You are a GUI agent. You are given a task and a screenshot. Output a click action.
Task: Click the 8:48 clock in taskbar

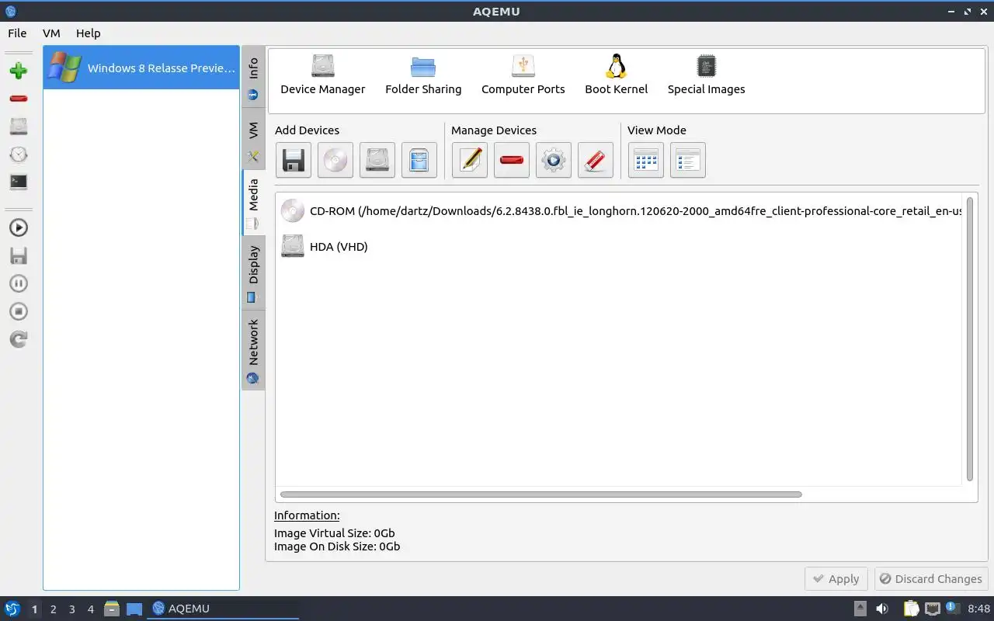coord(978,609)
